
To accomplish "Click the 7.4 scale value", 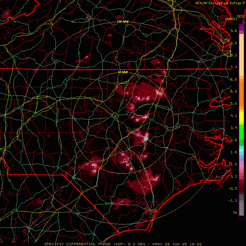I will point(234,67).
